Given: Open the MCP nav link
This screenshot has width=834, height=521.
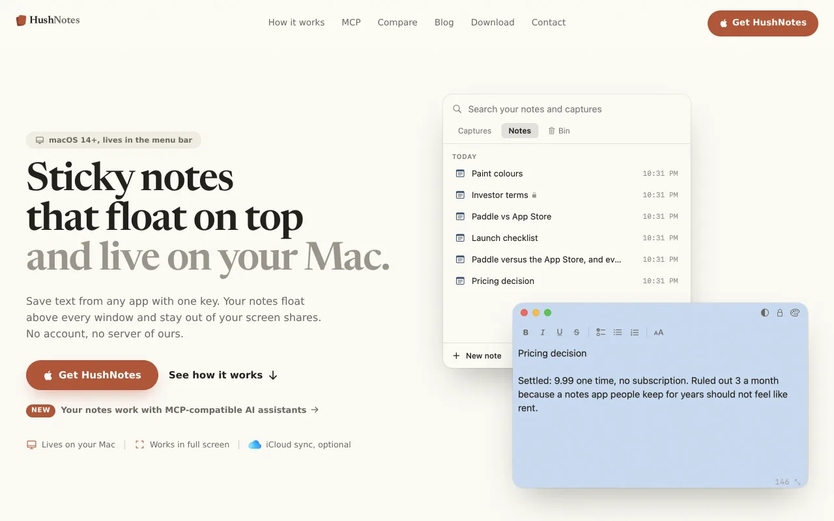Looking at the screenshot, I should pos(351,22).
